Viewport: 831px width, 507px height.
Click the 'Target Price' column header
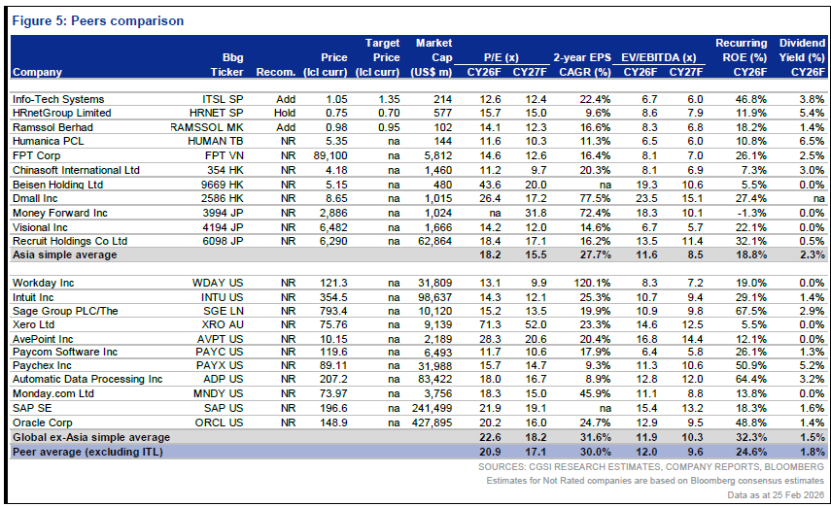(x=382, y=58)
